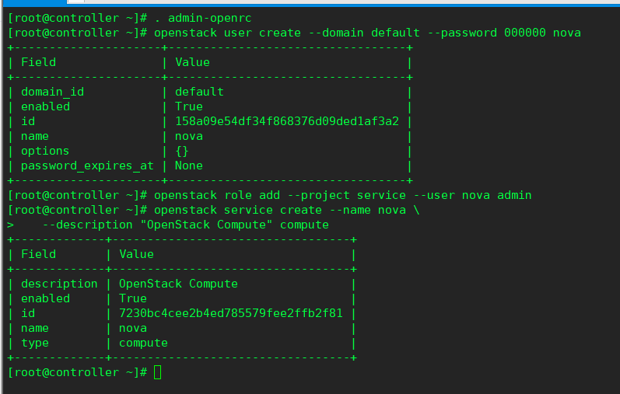
Task: Click the "True" value in the user table
Action: coord(189,106)
